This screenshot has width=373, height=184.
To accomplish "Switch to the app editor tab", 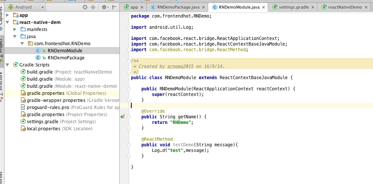I will pos(134,7).
